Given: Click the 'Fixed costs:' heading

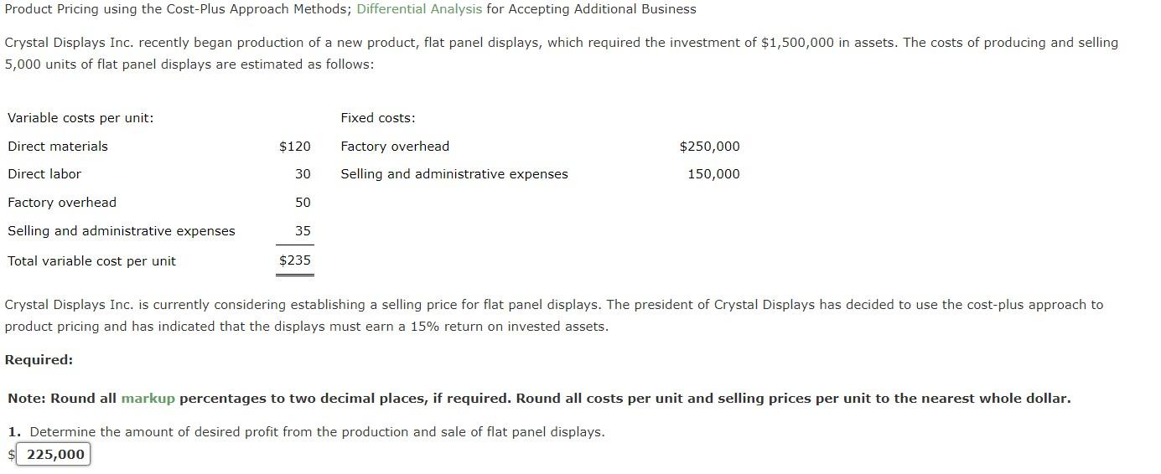Looking at the screenshot, I should pos(377,118).
